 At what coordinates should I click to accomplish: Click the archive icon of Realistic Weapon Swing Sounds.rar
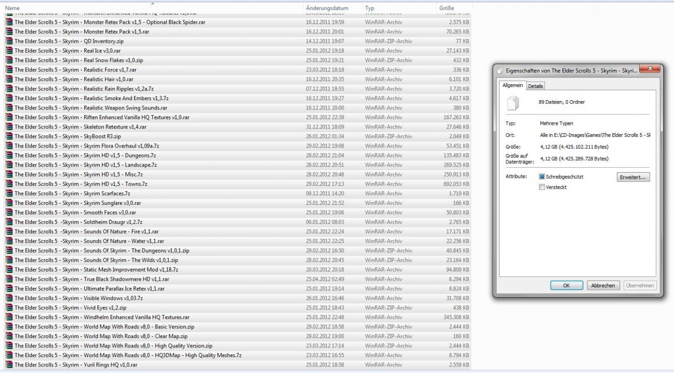[x=9, y=108]
